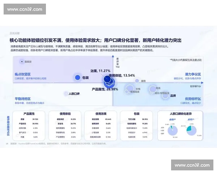Click the 优势标杆区 quadrant heading
Screen dimensions: 217x174
pos(193,99)
